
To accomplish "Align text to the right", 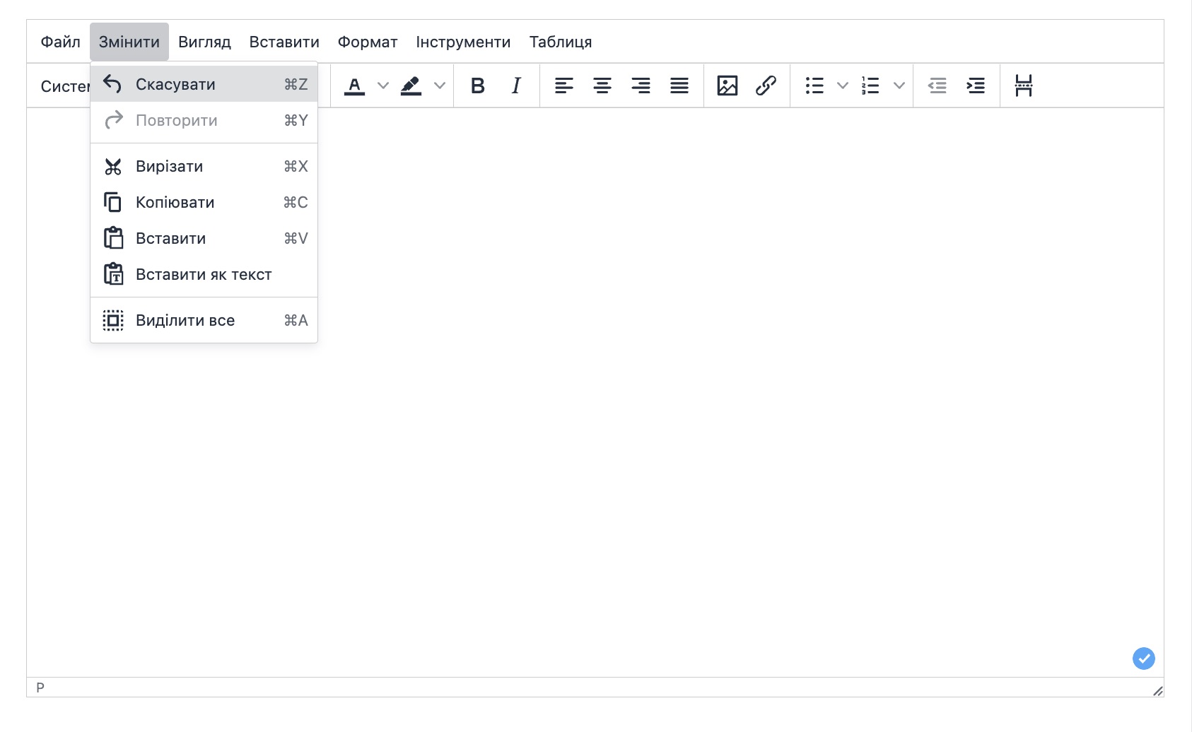I will pyautogui.click(x=641, y=85).
